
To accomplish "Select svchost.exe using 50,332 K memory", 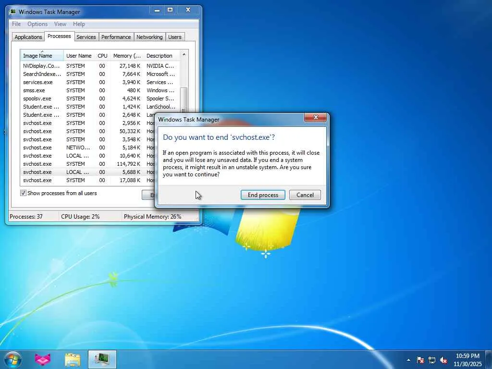I will coord(88,131).
